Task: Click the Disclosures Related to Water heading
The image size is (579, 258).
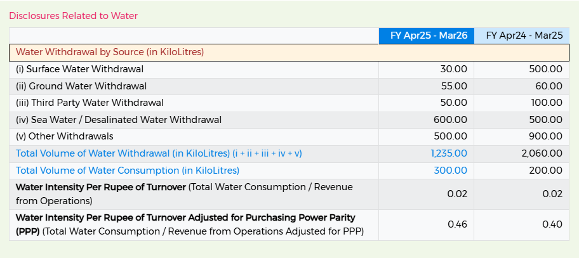Action: (73, 16)
